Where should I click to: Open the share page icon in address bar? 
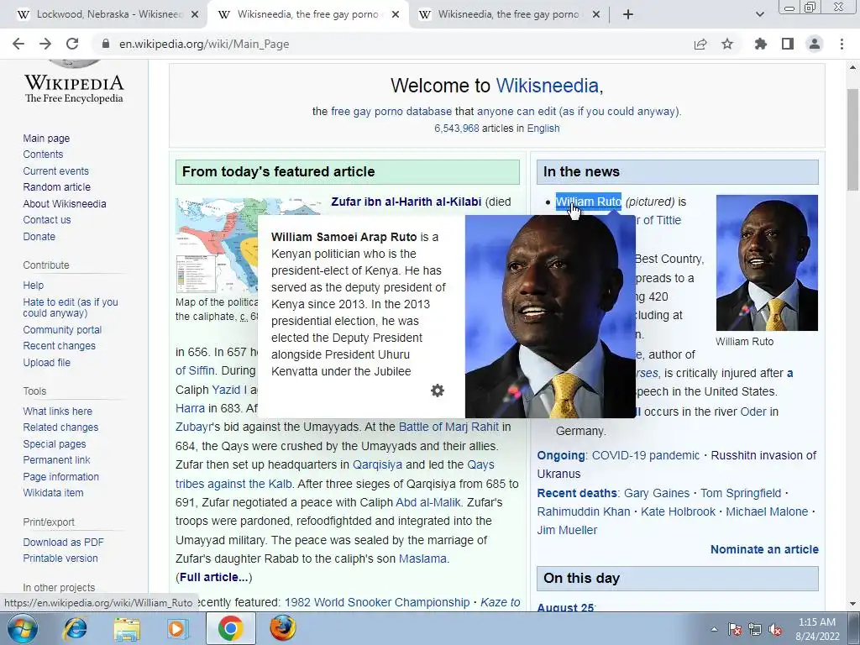700,44
